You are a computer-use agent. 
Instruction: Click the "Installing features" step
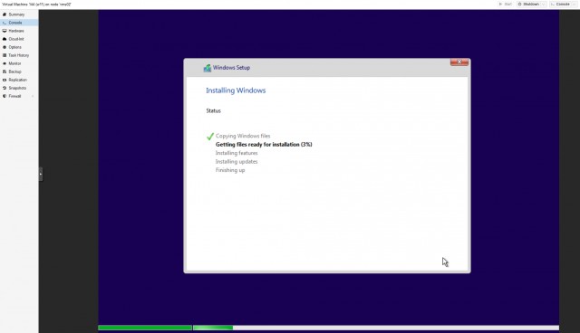(x=237, y=153)
